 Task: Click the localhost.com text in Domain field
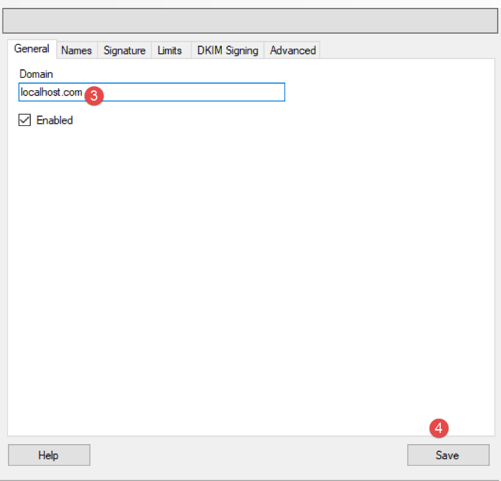(51, 92)
